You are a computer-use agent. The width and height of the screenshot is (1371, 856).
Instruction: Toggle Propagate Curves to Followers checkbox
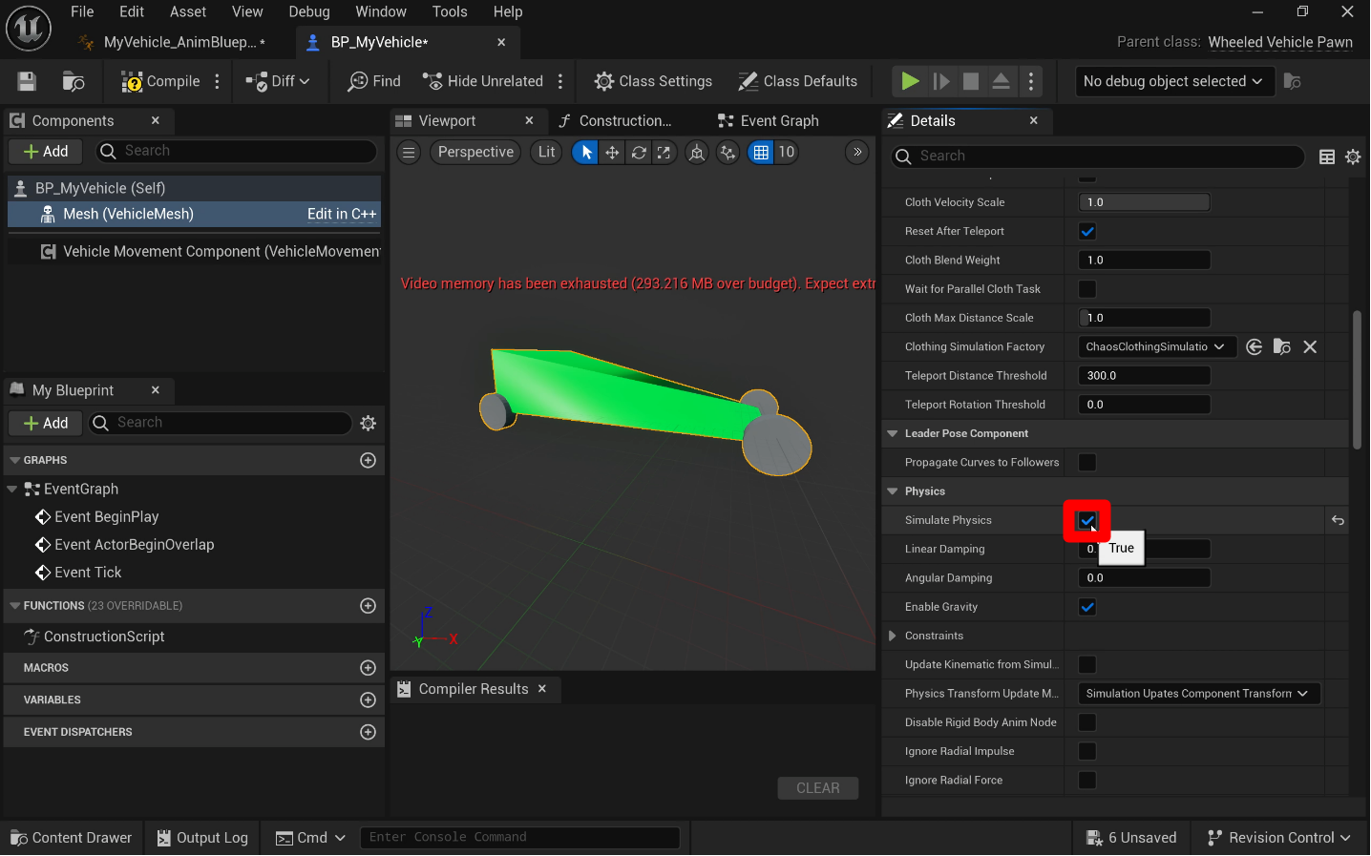[x=1087, y=463]
